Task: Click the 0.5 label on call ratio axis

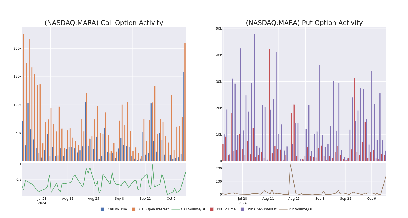Action: 19,180
